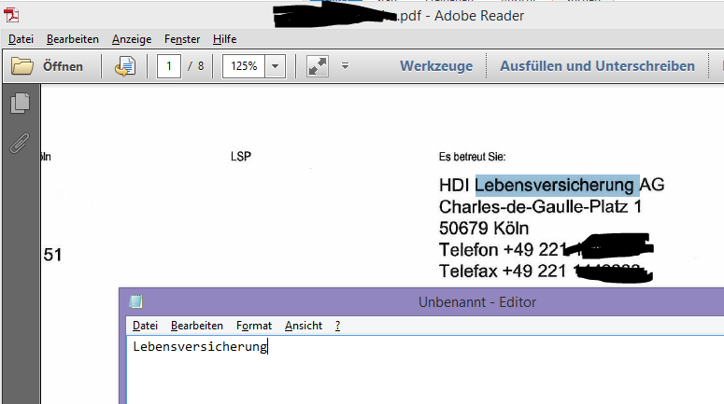Click the Öffnen folder icon

22,66
